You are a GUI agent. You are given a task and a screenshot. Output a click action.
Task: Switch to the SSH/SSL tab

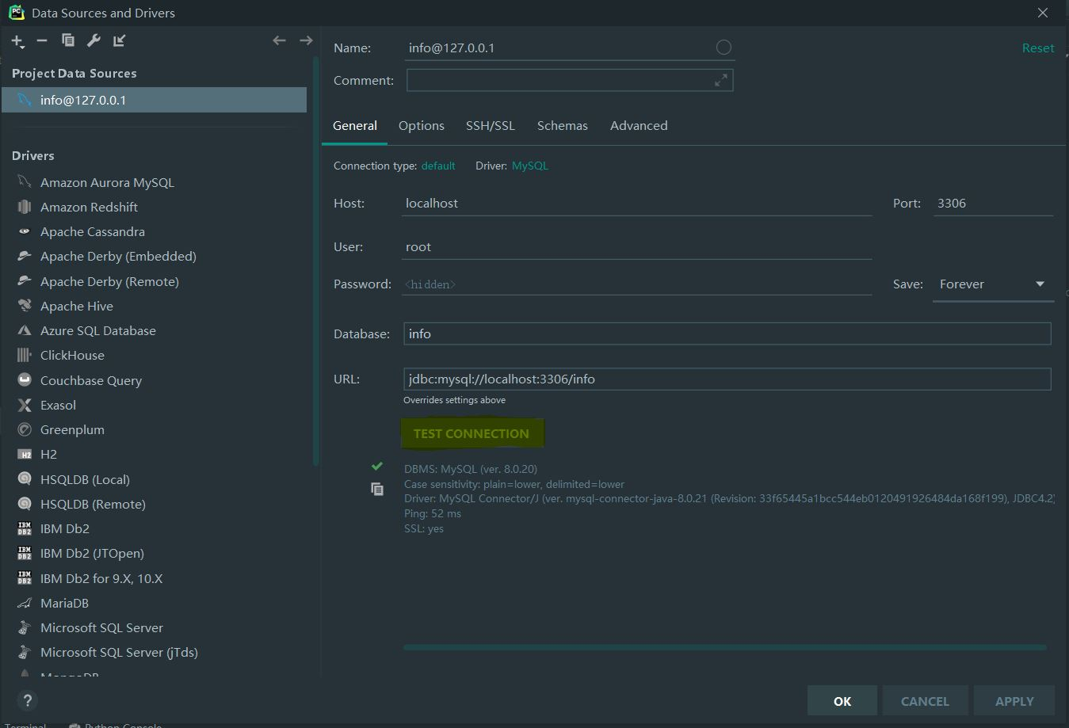click(x=490, y=125)
